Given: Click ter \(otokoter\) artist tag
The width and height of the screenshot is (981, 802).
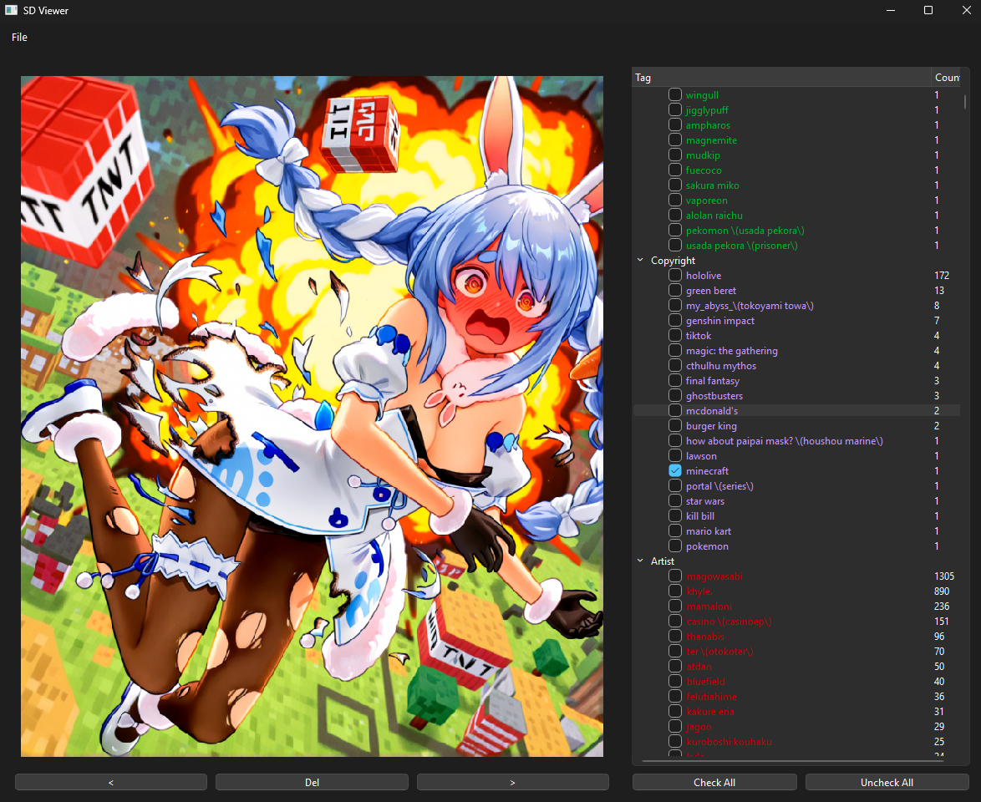Looking at the screenshot, I should (719, 652).
